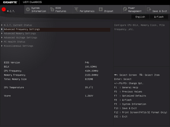Click the English language button
Screen dimensions: 170x127
(140, 17)
